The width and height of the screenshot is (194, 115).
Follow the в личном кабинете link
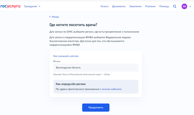pos(110,89)
